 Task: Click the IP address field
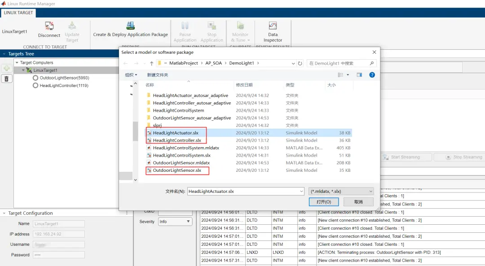click(59, 234)
